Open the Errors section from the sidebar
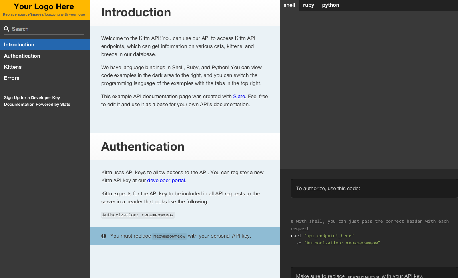 tap(11, 78)
